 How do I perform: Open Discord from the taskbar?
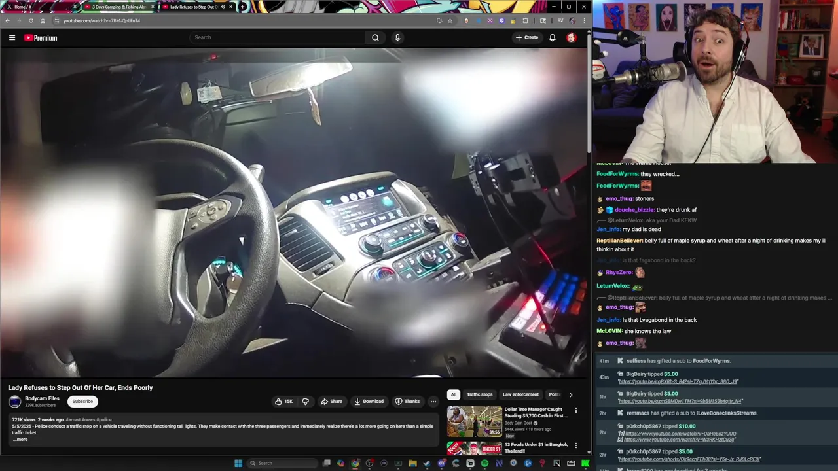click(x=441, y=463)
